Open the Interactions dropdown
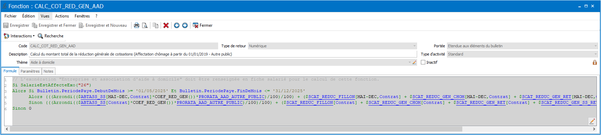This screenshot has height=135, width=601. (19, 36)
